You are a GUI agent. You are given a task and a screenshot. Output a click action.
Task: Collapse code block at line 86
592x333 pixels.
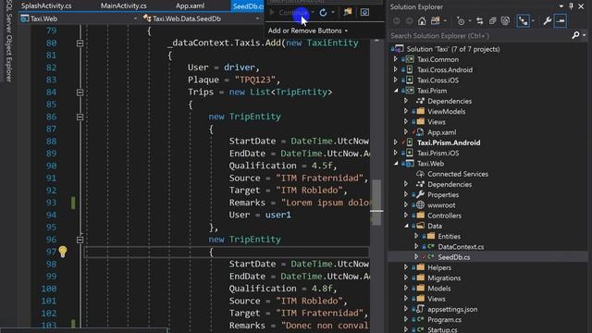(80, 117)
